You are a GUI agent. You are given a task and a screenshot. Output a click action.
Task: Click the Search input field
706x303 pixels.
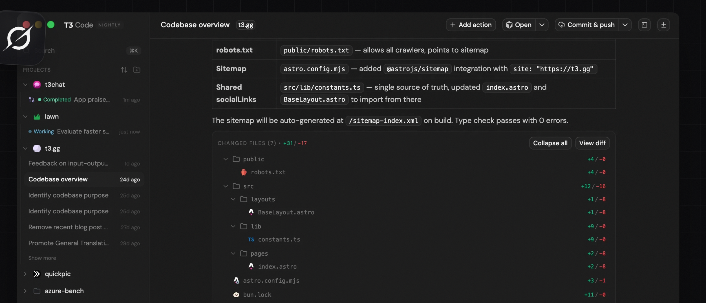tap(82, 51)
